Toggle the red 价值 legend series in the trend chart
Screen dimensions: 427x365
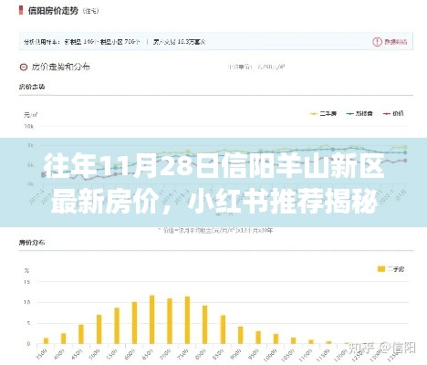tap(393, 114)
